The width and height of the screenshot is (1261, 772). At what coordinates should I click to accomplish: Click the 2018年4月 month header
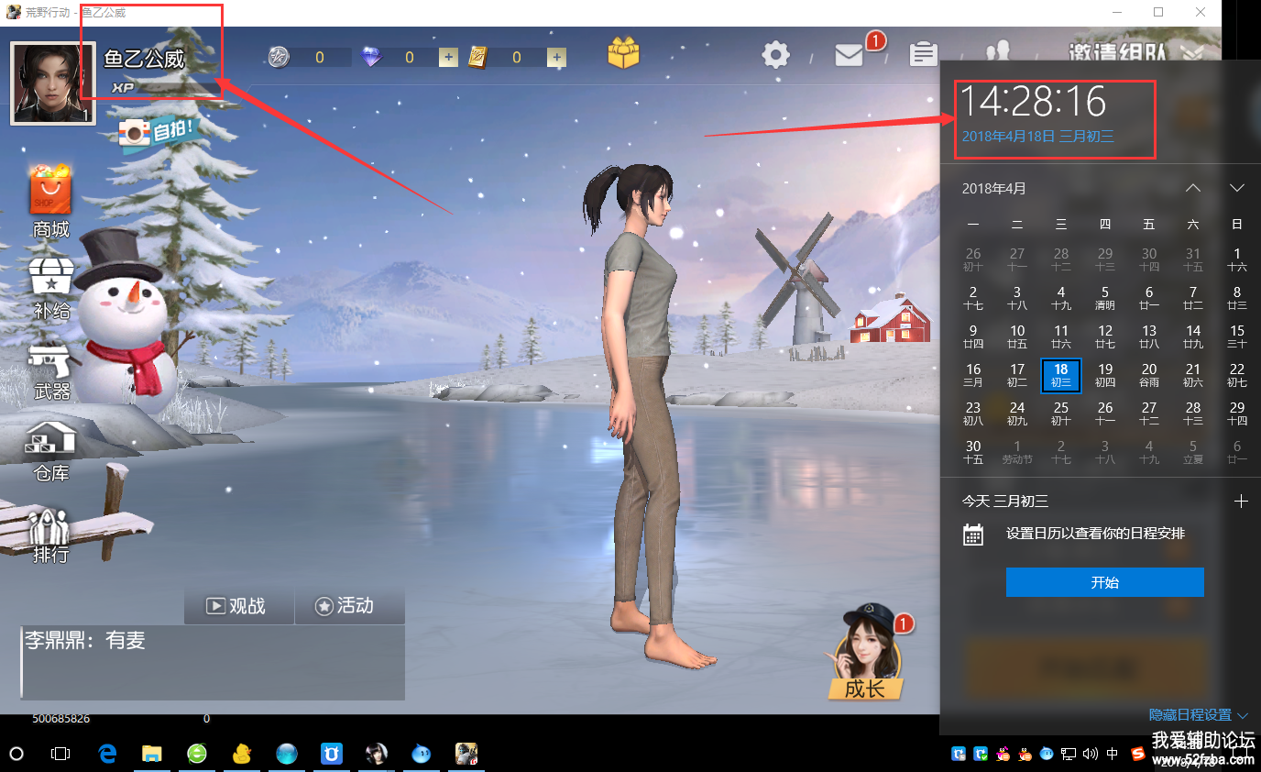pos(994,188)
